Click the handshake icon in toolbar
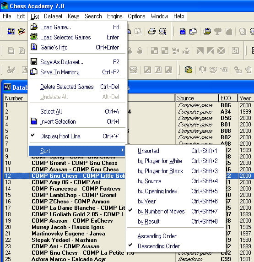The width and height of the screenshot is (254, 262). coord(213,70)
